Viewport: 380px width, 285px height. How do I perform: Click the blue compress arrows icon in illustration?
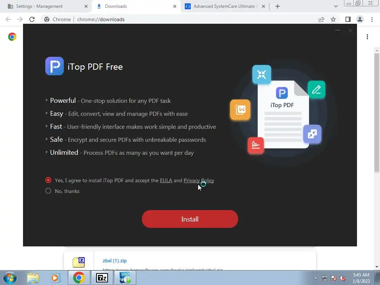tap(262, 74)
